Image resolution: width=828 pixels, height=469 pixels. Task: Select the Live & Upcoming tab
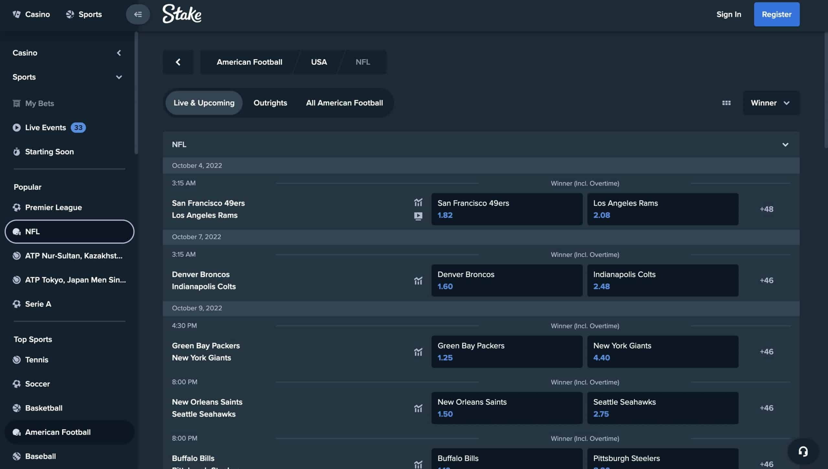pyautogui.click(x=204, y=103)
